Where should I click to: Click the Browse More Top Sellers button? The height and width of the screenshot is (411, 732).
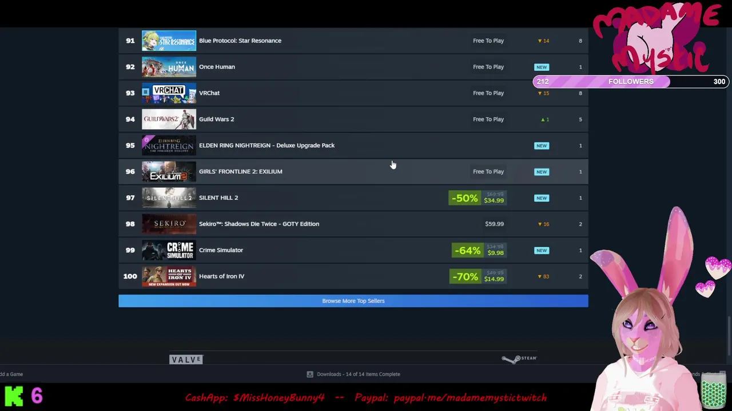coord(353,301)
